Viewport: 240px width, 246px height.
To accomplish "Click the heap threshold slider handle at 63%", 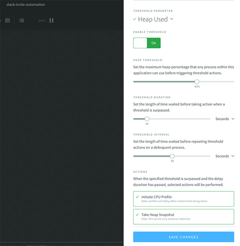I will click(197, 82).
